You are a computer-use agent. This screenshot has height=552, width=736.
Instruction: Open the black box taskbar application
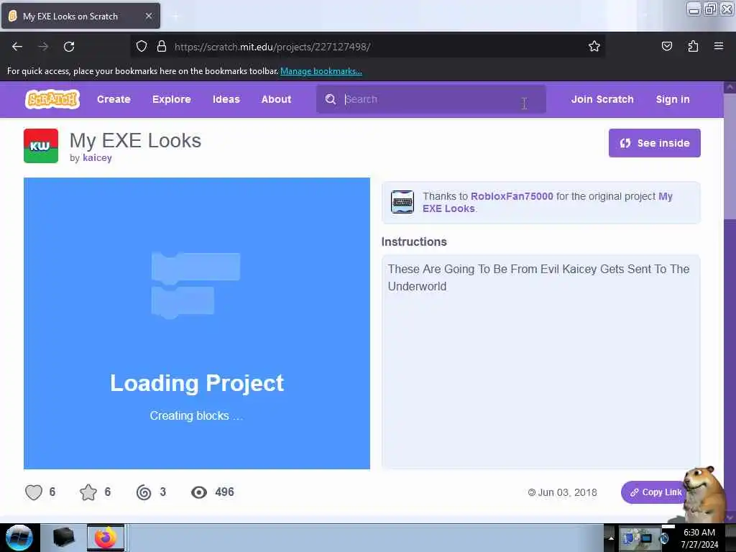coord(63,538)
